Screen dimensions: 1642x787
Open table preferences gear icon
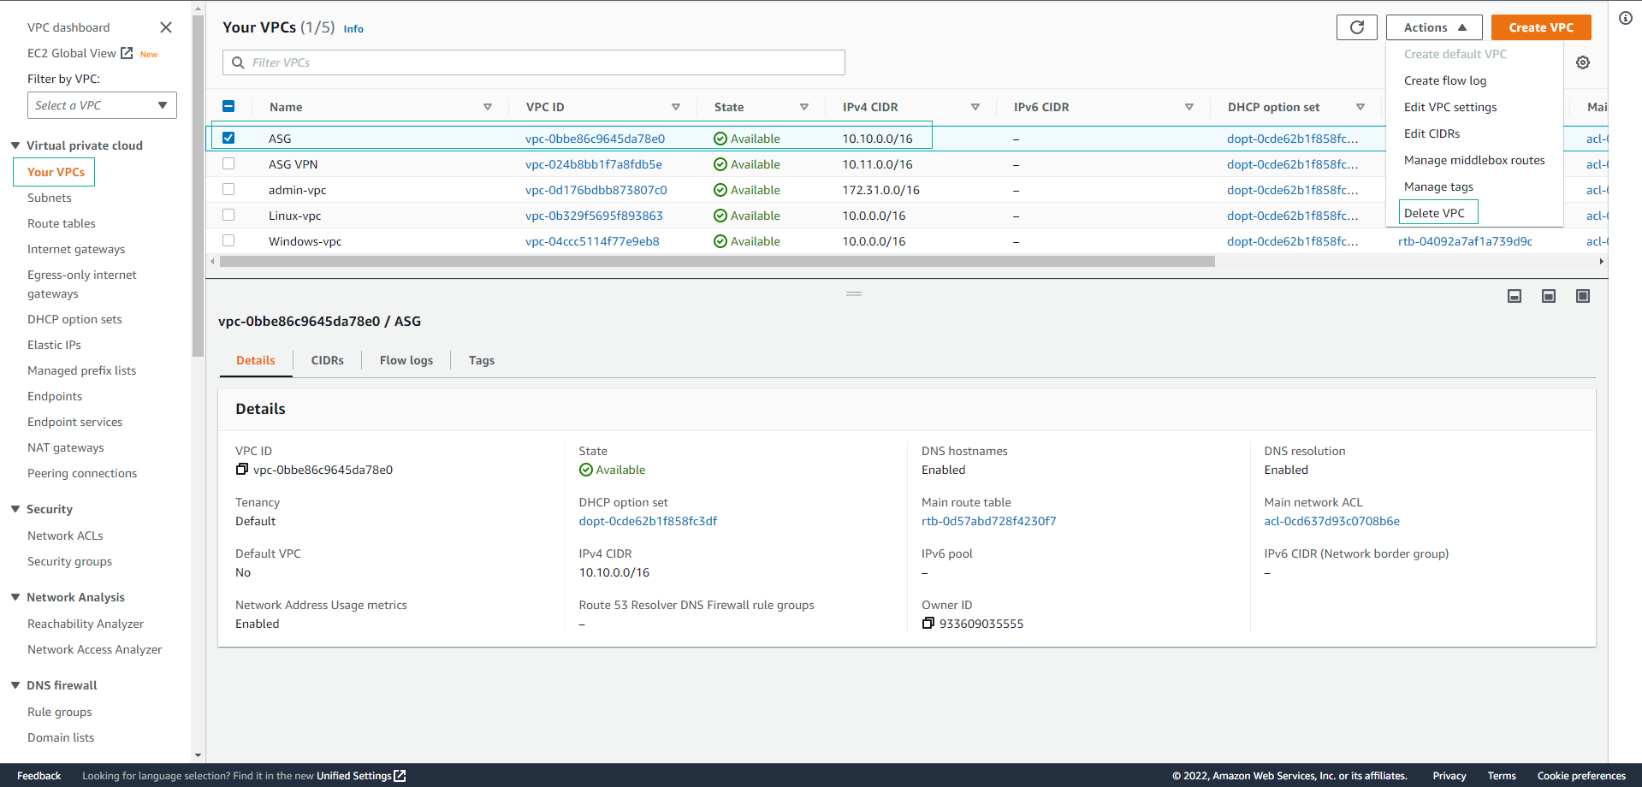[1583, 62]
